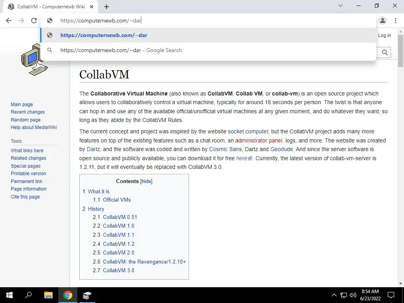Screen dimensions: 404x303
Task: Open Help about MediaWiki link
Action: pyautogui.click(x=34, y=127)
